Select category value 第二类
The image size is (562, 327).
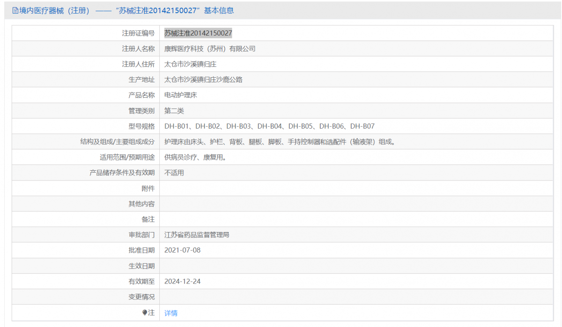(174, 111)
